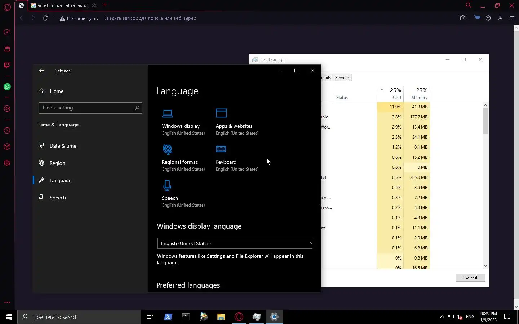This screenshot has height=324, width=519.
Task: Open Regional format globe tile
Action: coord(183,158)
